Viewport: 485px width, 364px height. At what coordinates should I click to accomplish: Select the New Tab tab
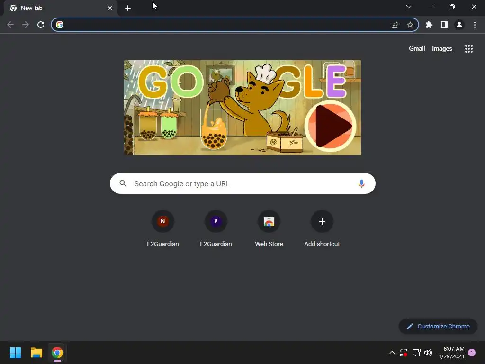tap(60, 8)
